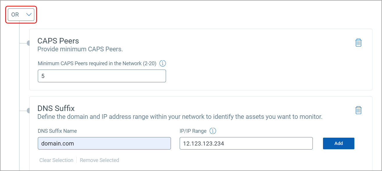Click the DNS Suffix description text
Image resolution: width=382 pixels, height=171 pixels.
[180, 117]
